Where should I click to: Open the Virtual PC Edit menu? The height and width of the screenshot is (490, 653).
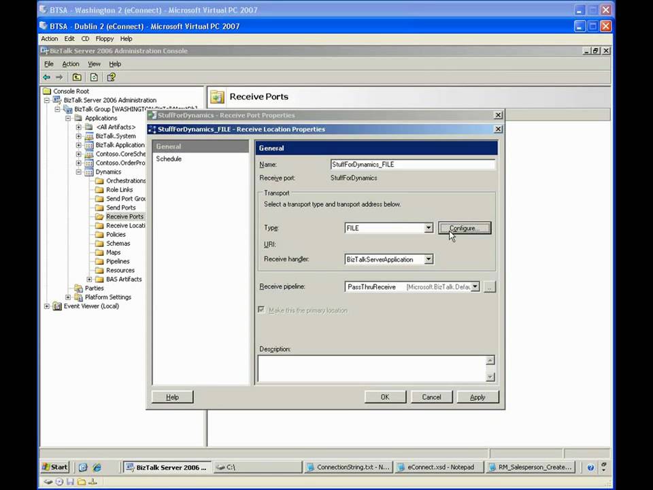69,38
